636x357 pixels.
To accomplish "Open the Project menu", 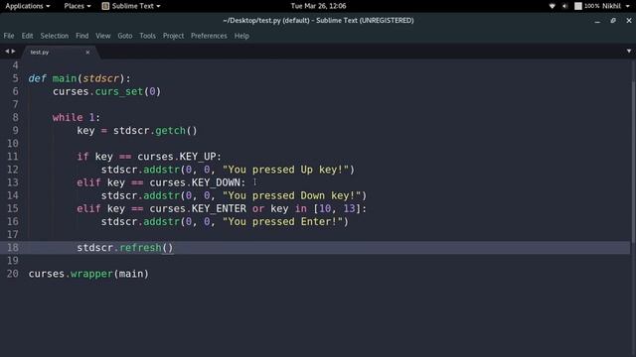I will [x=173, y=36].
